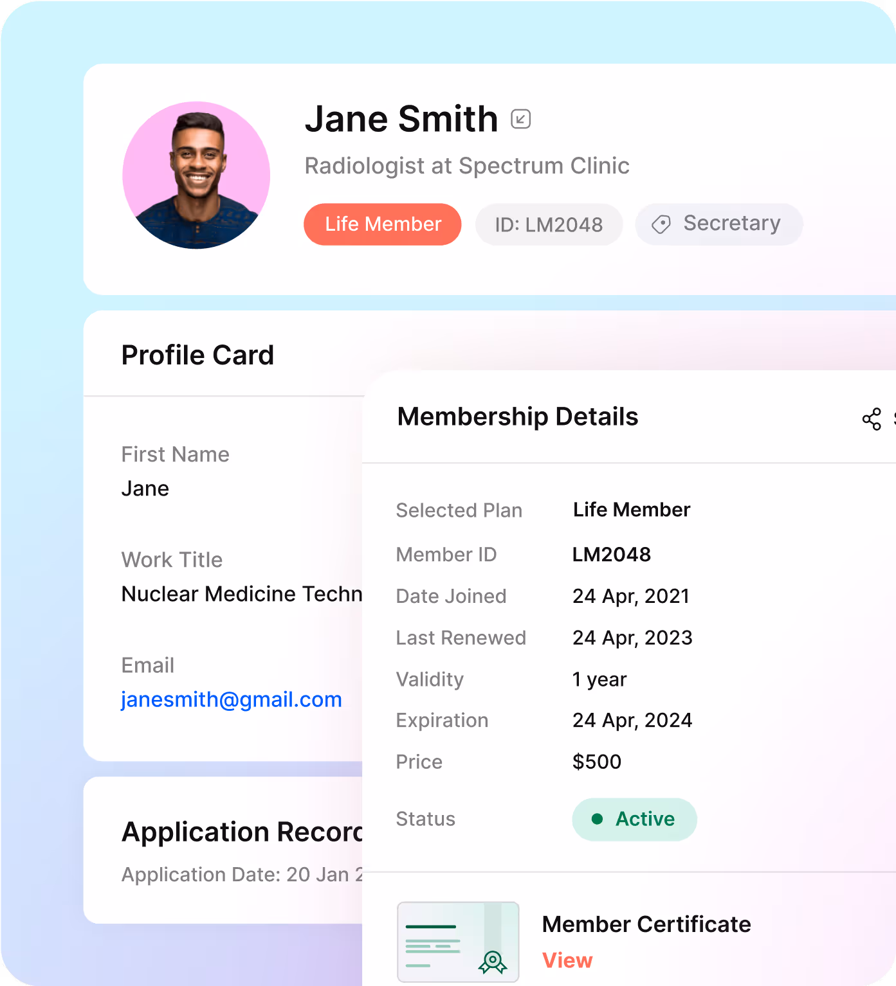Click the Life Member badge
This screenshot has height=986, width=896.
[383, 224]
